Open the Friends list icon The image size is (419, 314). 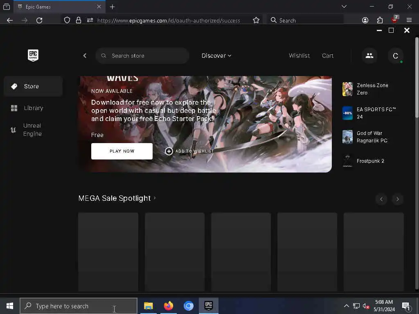[x=369, y=56]
